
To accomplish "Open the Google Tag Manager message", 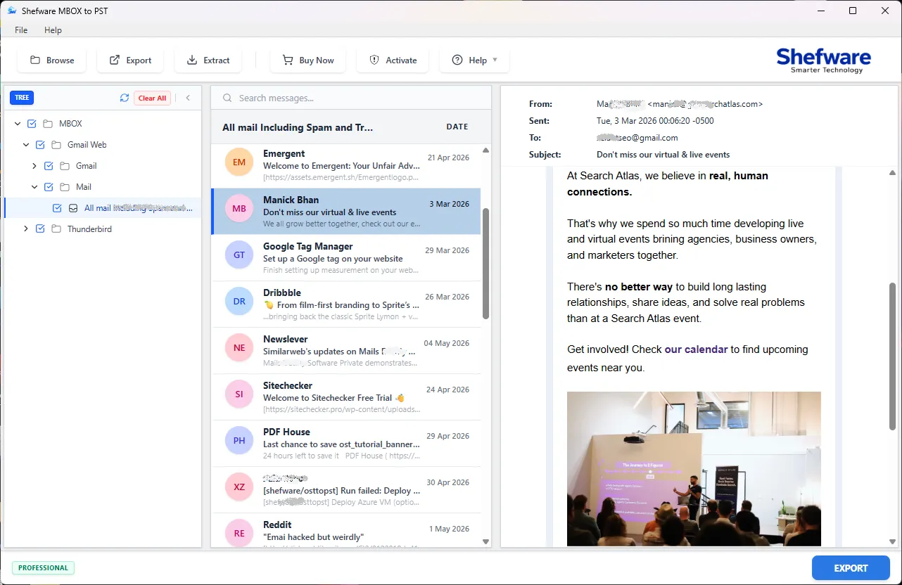I will tap(346, 258).
